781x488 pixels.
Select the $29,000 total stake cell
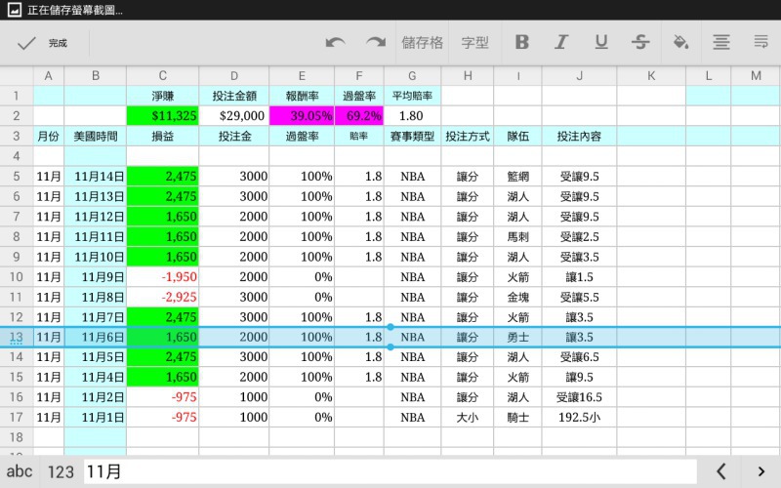tap(233, 116)
